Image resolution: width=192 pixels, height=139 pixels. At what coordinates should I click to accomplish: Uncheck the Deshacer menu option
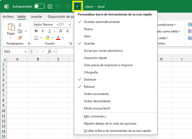pos(116,80)
